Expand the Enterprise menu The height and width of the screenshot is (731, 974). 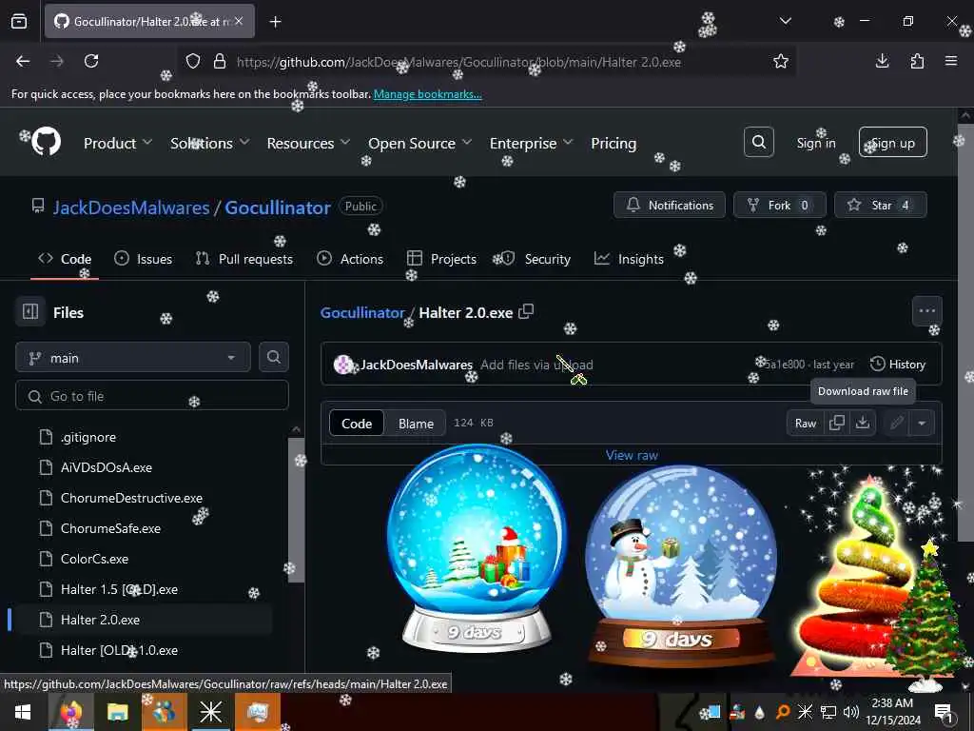point(531,143)
